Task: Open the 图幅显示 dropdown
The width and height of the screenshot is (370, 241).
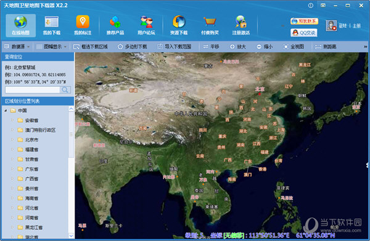Action: [51, 47]
